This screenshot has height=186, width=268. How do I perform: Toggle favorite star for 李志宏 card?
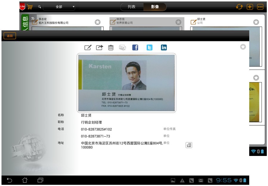[x=97, y=22]
